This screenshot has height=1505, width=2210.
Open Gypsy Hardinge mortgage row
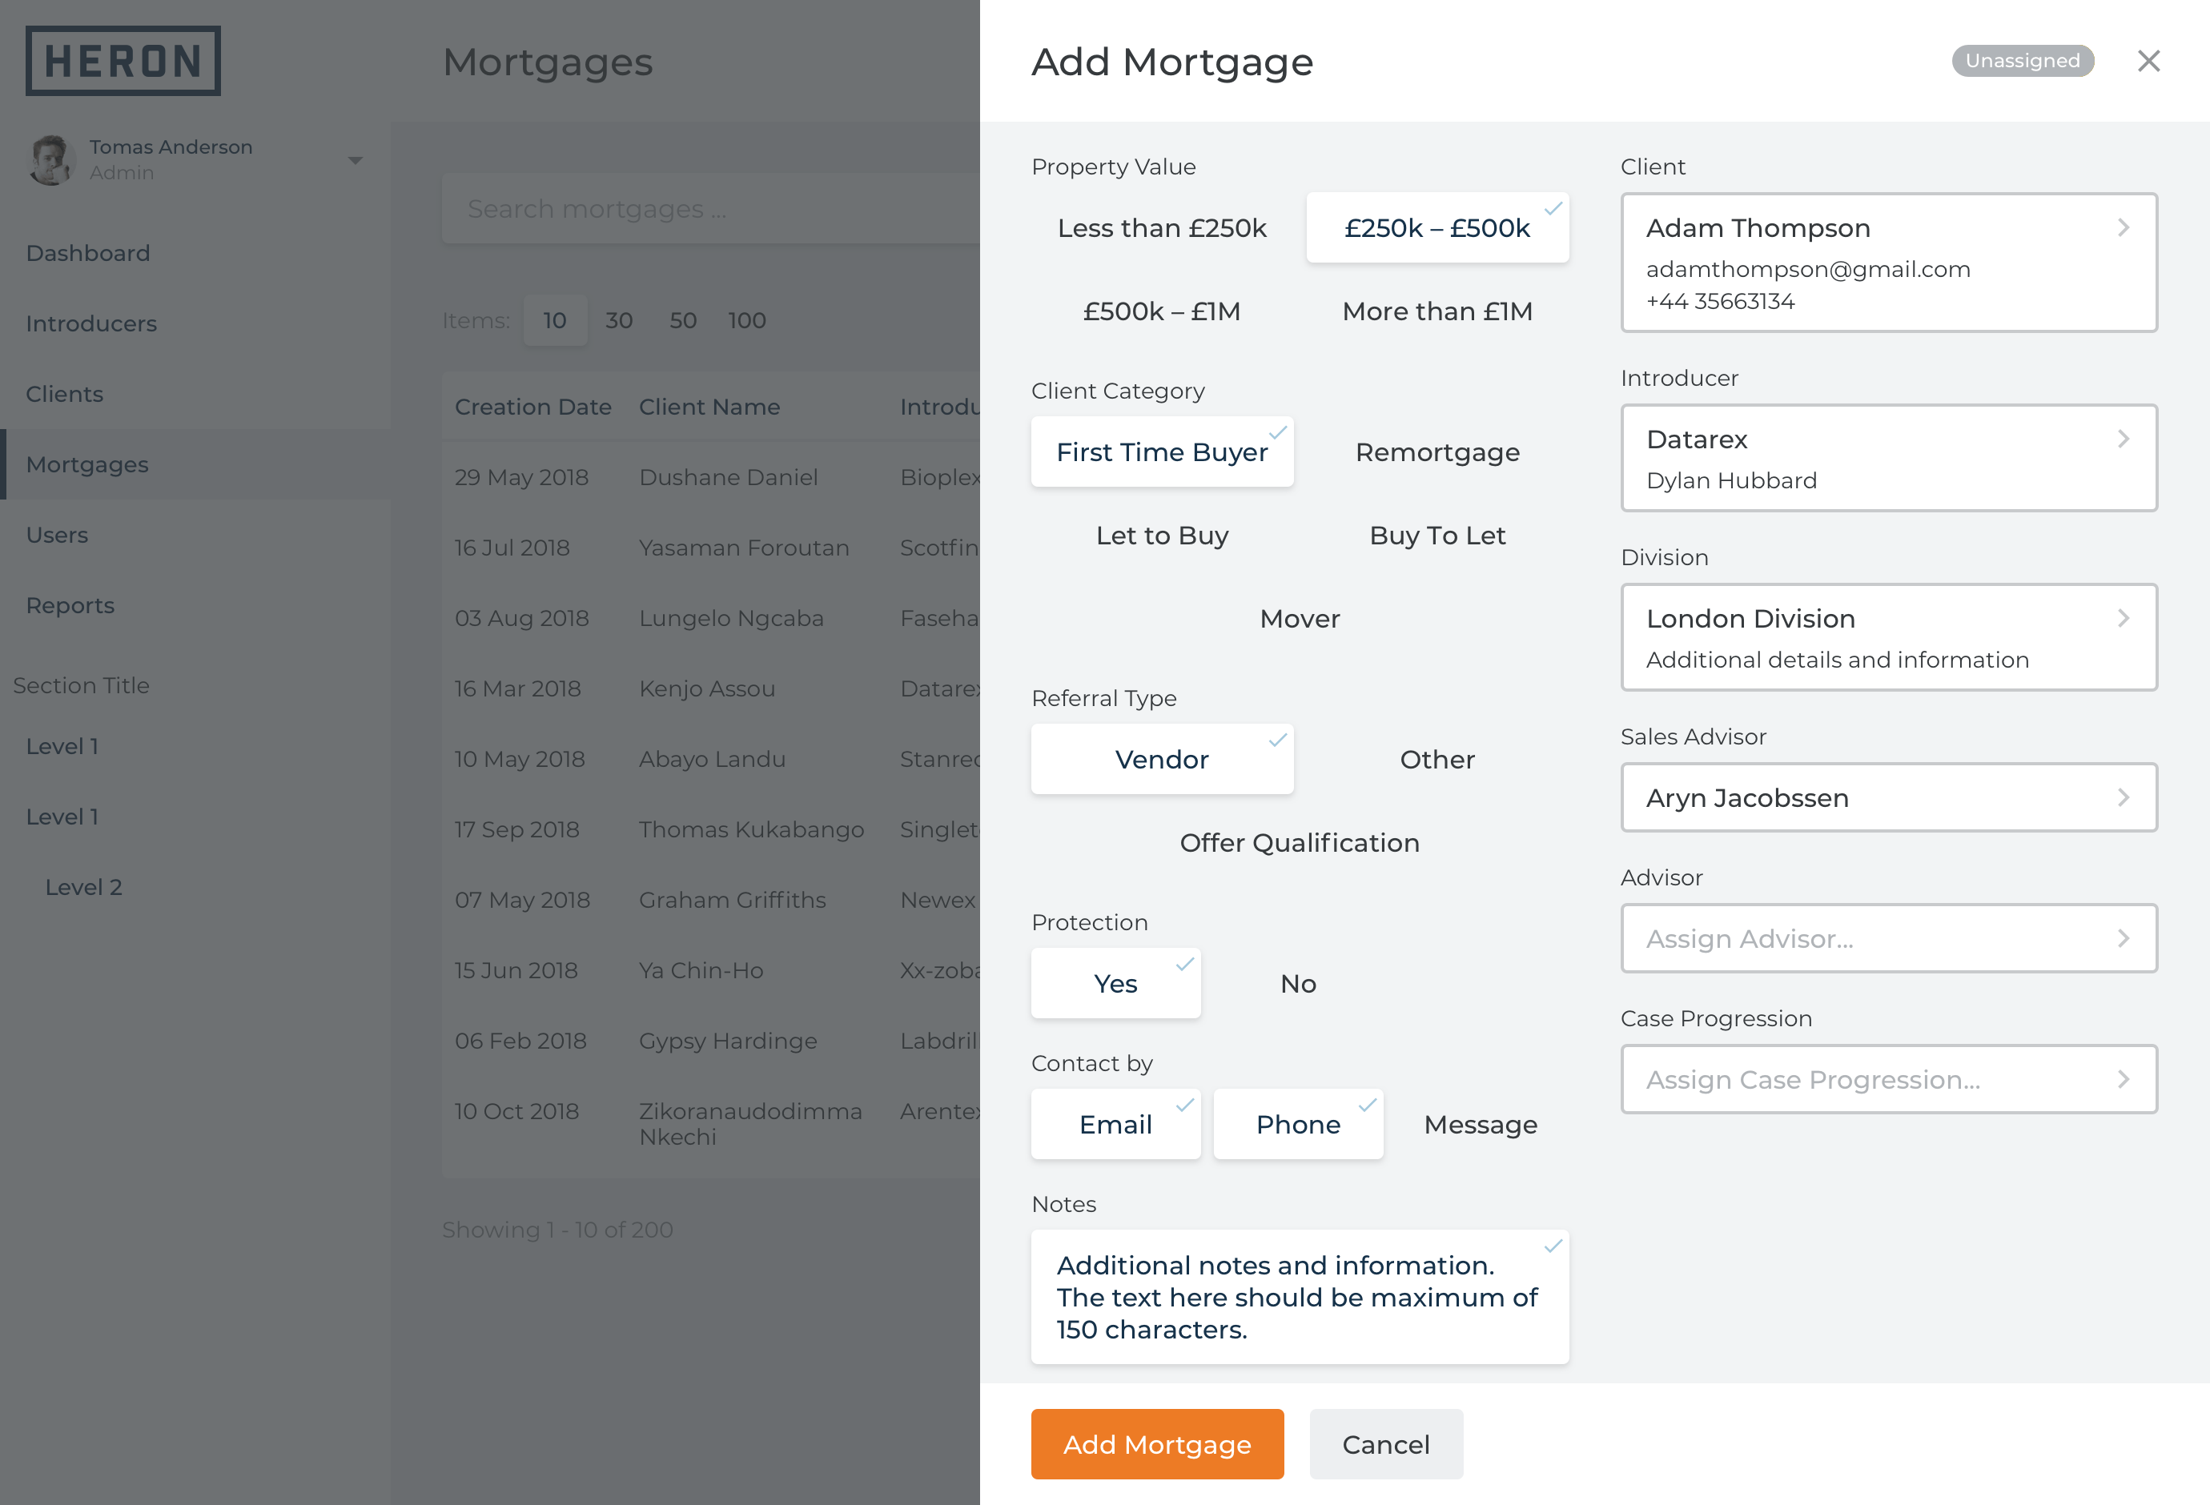711,1040
